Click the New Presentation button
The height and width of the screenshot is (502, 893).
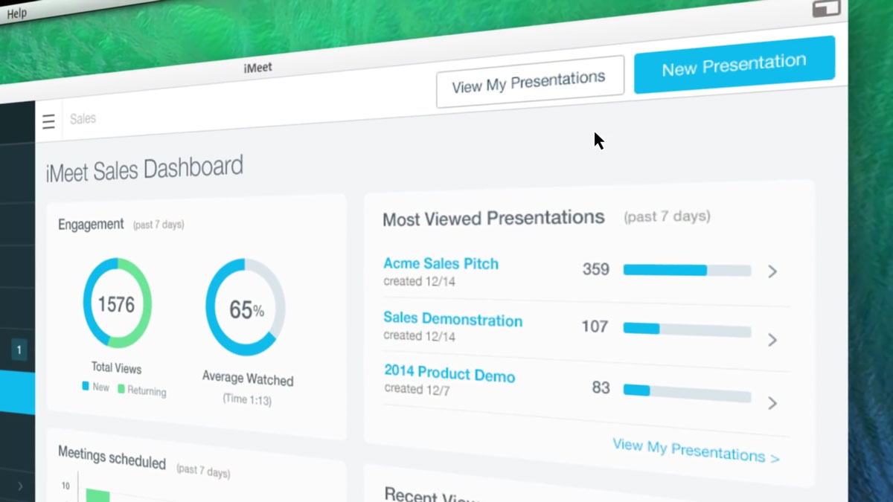coord(734,65)
